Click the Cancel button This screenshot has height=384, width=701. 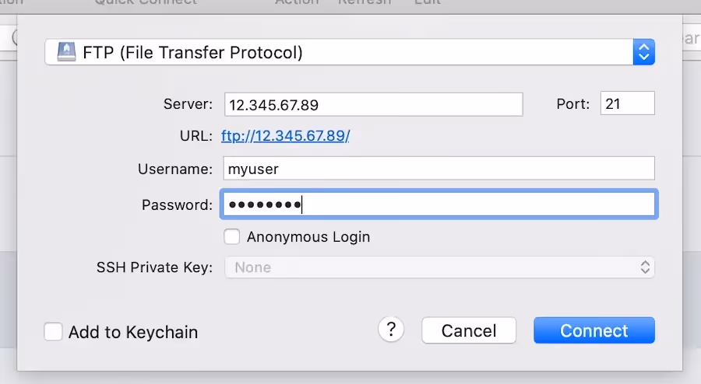click(x=469, y=330)
